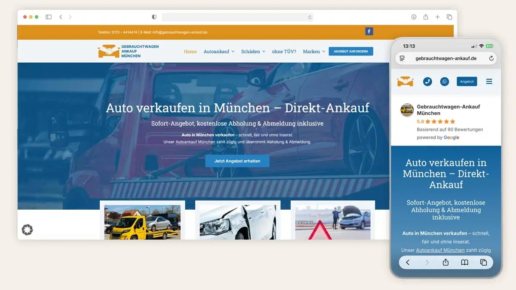Open the warning triangle breakdown thumbnail
This screenshot has width=516, height=290.
pyautogui.click(x=333, y=222)
